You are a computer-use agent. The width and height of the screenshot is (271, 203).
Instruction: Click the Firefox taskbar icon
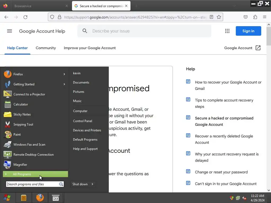[x=40, y=198]
